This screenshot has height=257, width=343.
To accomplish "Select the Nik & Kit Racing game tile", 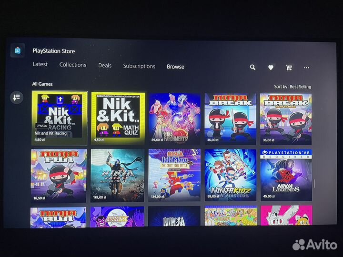I will [x=60, y=118].
